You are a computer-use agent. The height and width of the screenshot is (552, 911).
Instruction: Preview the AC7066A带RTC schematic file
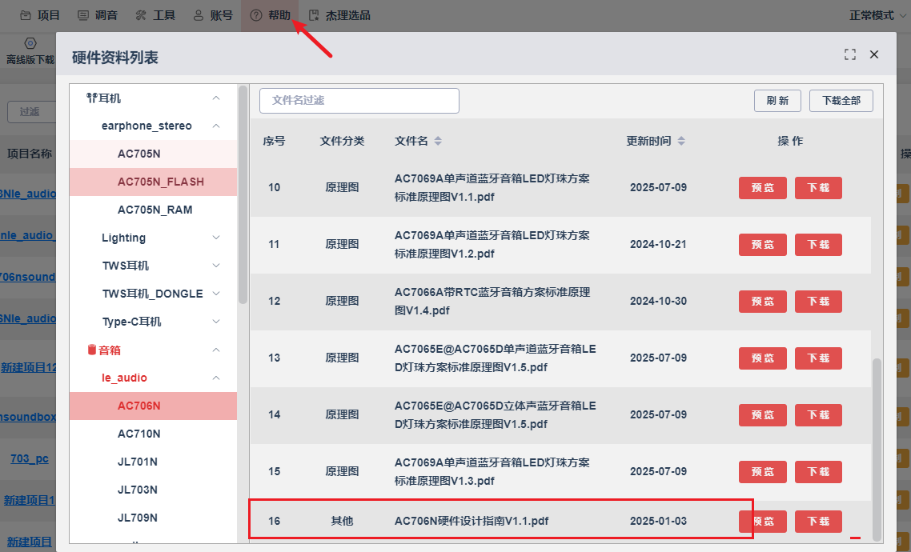(763, 302)
